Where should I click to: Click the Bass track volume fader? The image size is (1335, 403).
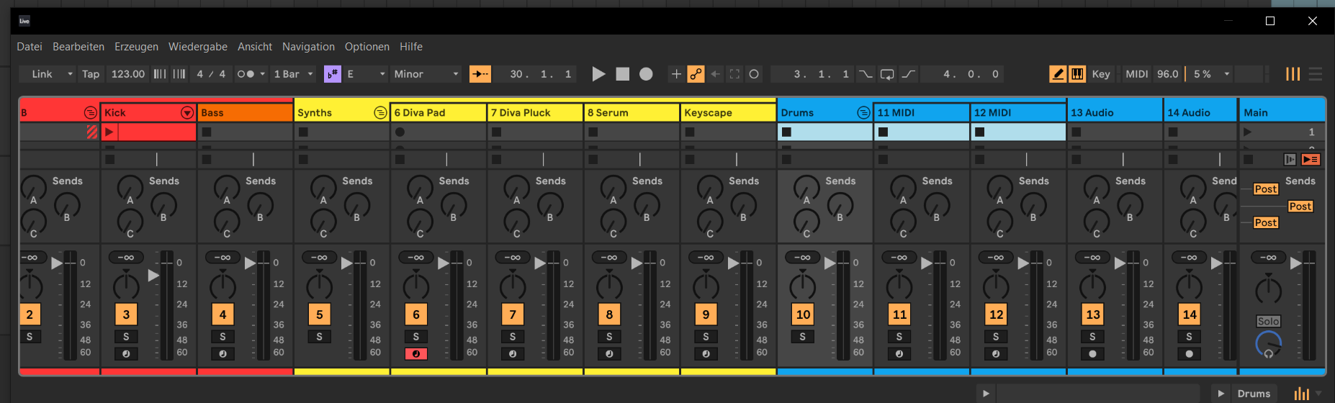click(x=249, y=263)
